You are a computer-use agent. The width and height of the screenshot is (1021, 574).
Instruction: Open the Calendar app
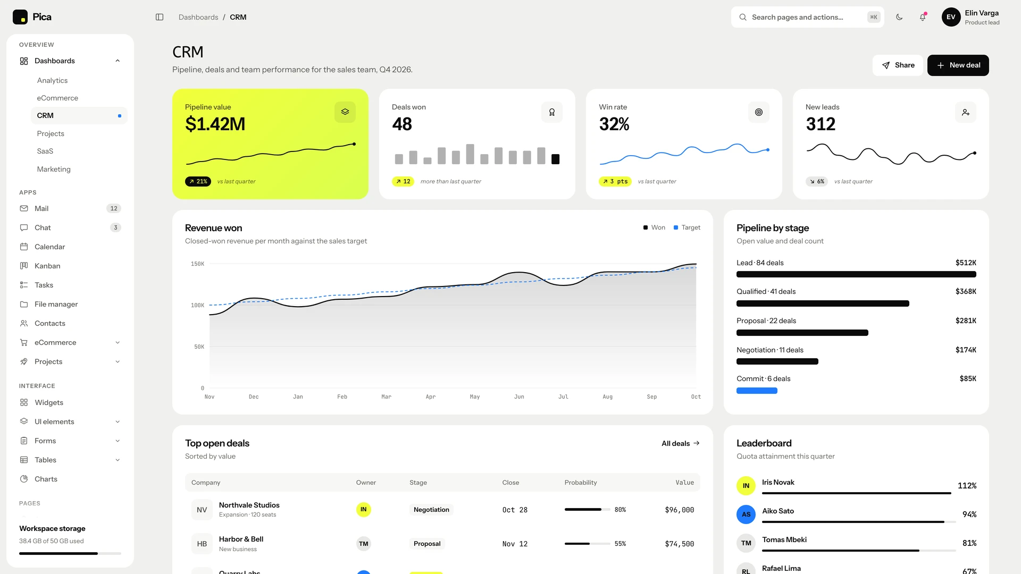(x=70, y=247)
